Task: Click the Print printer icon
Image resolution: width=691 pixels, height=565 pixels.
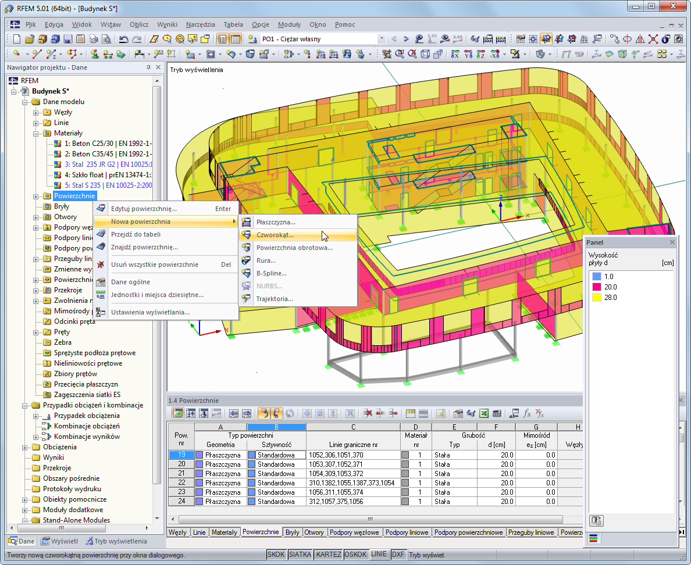Action: click(94, 39)
